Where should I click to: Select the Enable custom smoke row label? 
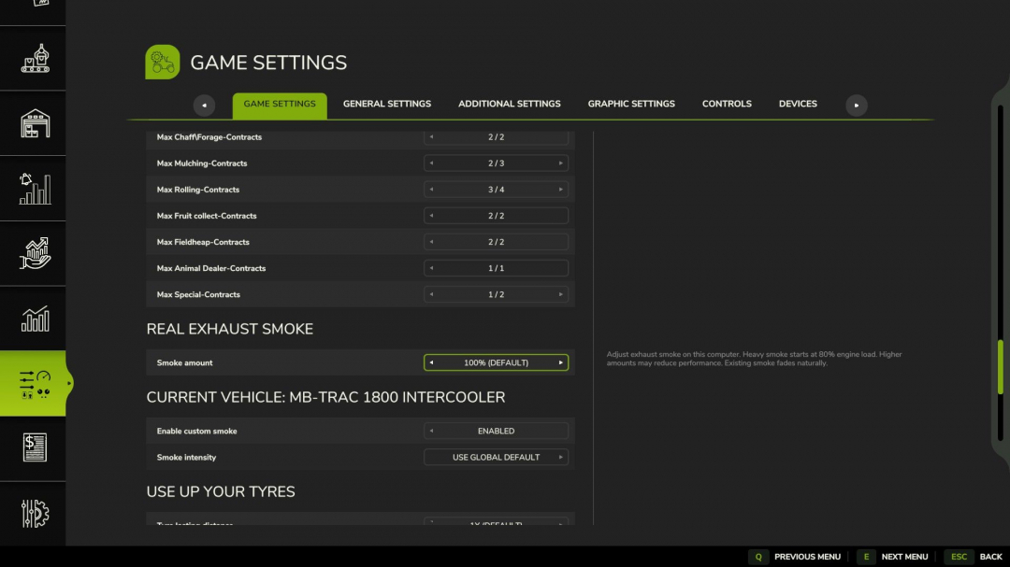[x=196, y=432]
